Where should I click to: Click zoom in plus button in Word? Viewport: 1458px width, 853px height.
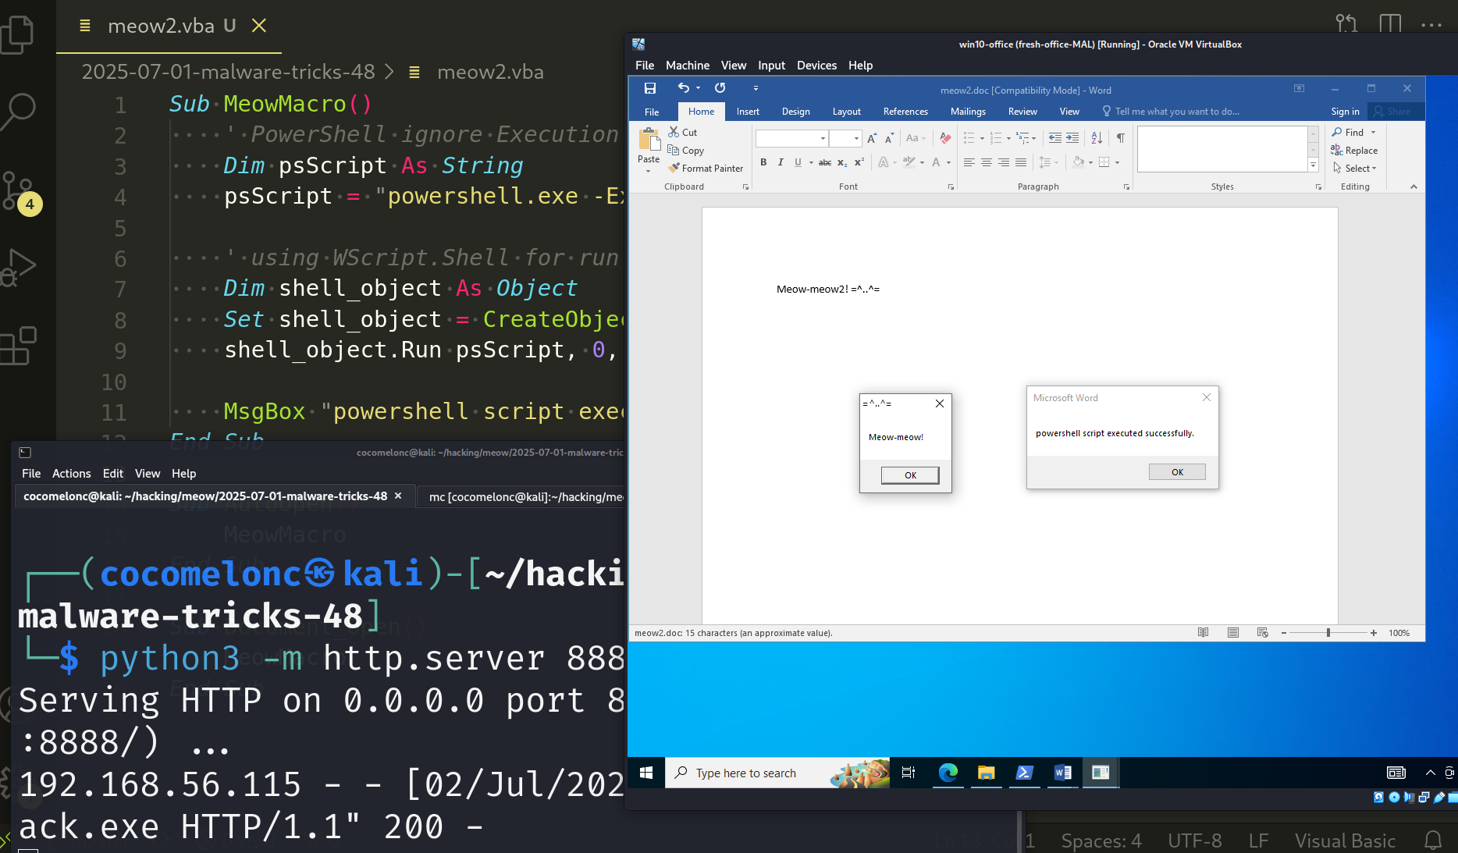point(1373,633)
